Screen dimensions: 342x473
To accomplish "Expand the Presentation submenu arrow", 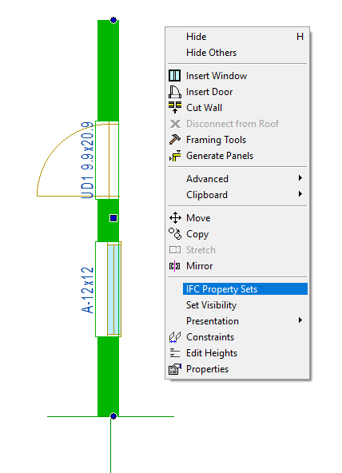I will tap(300, 320).
